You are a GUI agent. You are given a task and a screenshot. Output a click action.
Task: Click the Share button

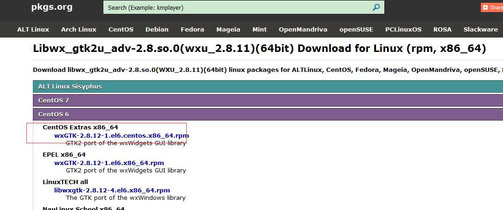tap(492, 7)
